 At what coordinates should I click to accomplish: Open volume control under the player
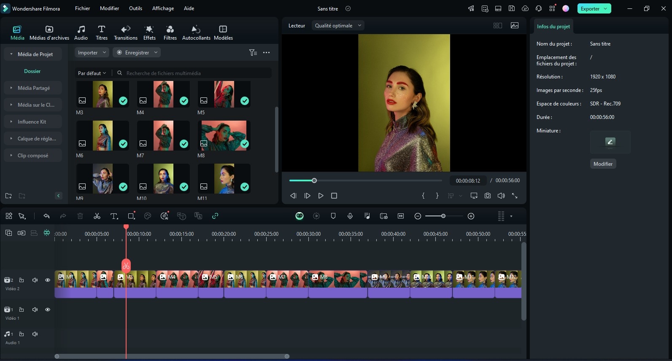coord(501,196)
